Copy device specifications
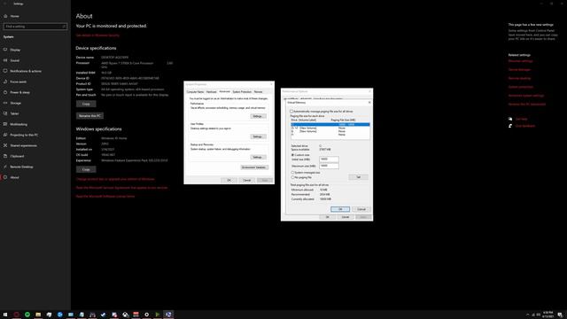 coord(86,104)
